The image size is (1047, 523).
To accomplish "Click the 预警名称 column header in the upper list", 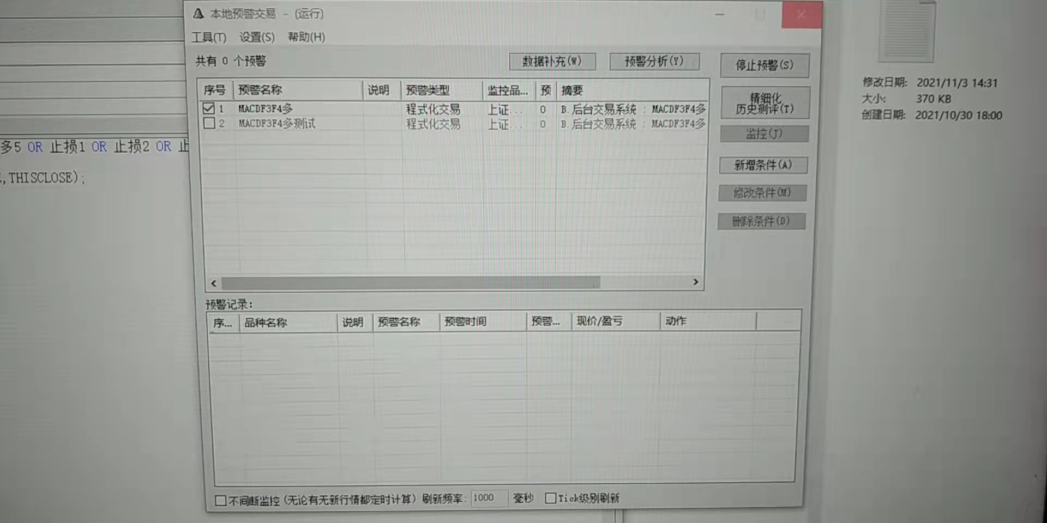I will click(298, 90).
